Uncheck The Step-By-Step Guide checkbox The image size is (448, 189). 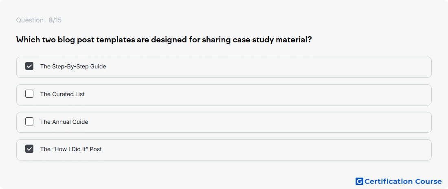click(29, 66)
